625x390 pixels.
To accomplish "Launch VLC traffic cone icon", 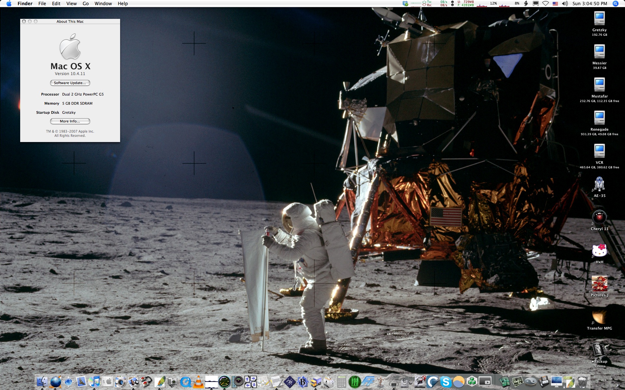I will pos(198,382).
